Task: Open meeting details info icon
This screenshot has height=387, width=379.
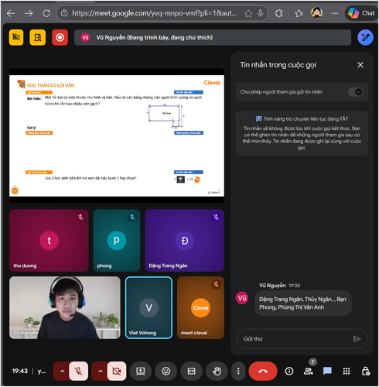Action: coord(289,371)
